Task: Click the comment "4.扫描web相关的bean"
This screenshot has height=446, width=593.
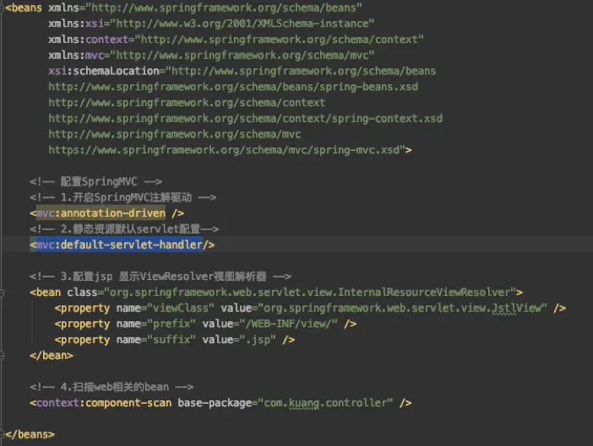Action: 112,387
